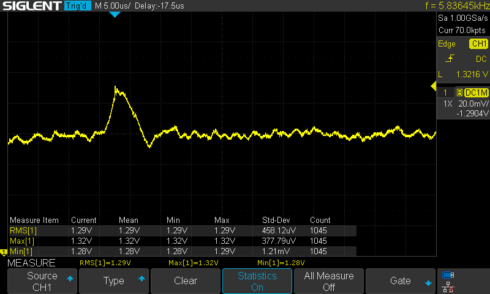Click the MEASURE menu title

[31, 263]
